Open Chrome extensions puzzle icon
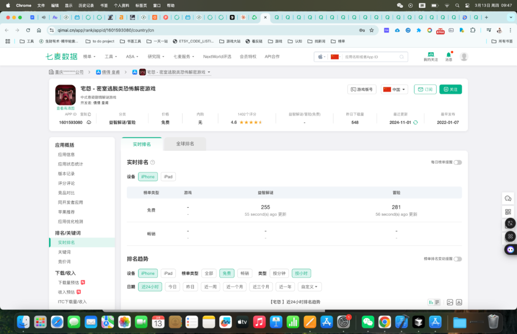 [x=473, y=30]
